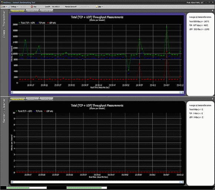Viewport: 215px width, 190px height.
Task: Click the left green progress bar at bottom
Action: [26, 188]
